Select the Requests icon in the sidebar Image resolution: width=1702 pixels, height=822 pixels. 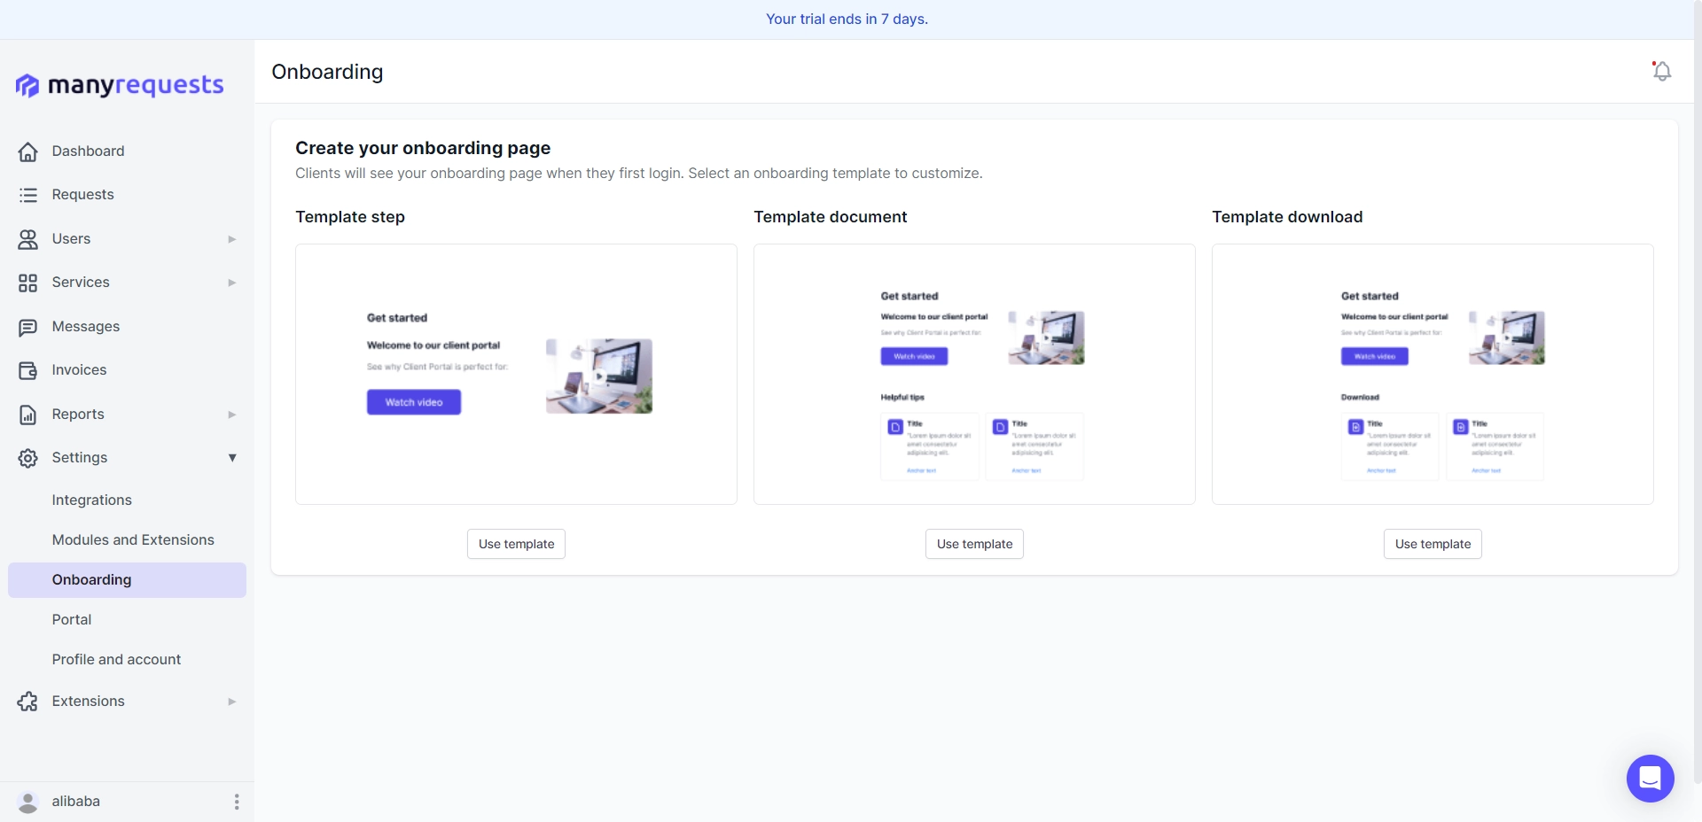27,195
